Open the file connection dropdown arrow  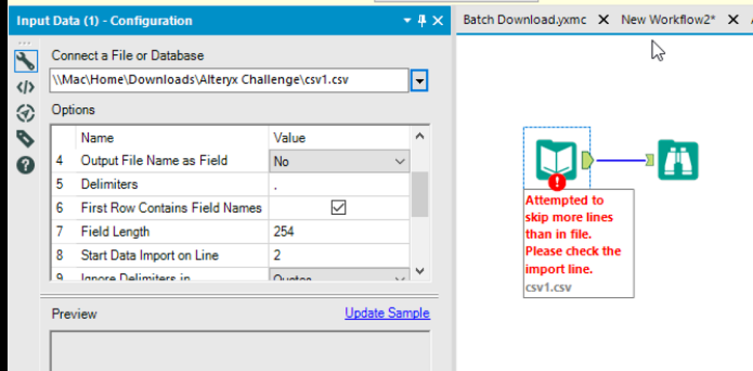420,81
